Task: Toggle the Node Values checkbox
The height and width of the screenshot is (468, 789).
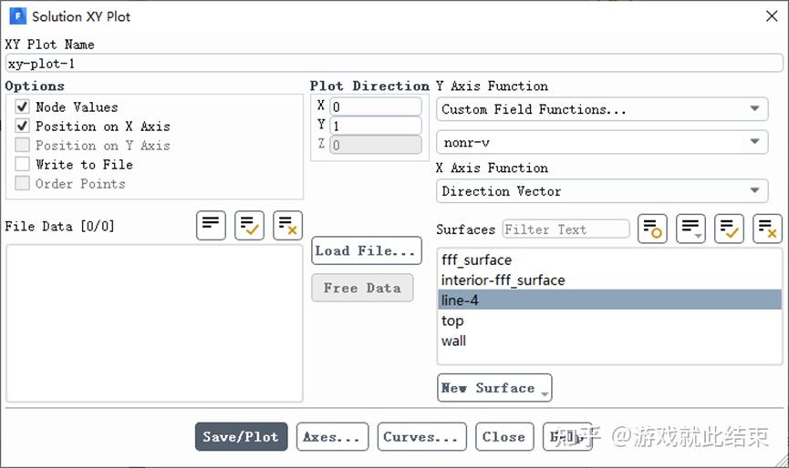Action: click(23, 107)
